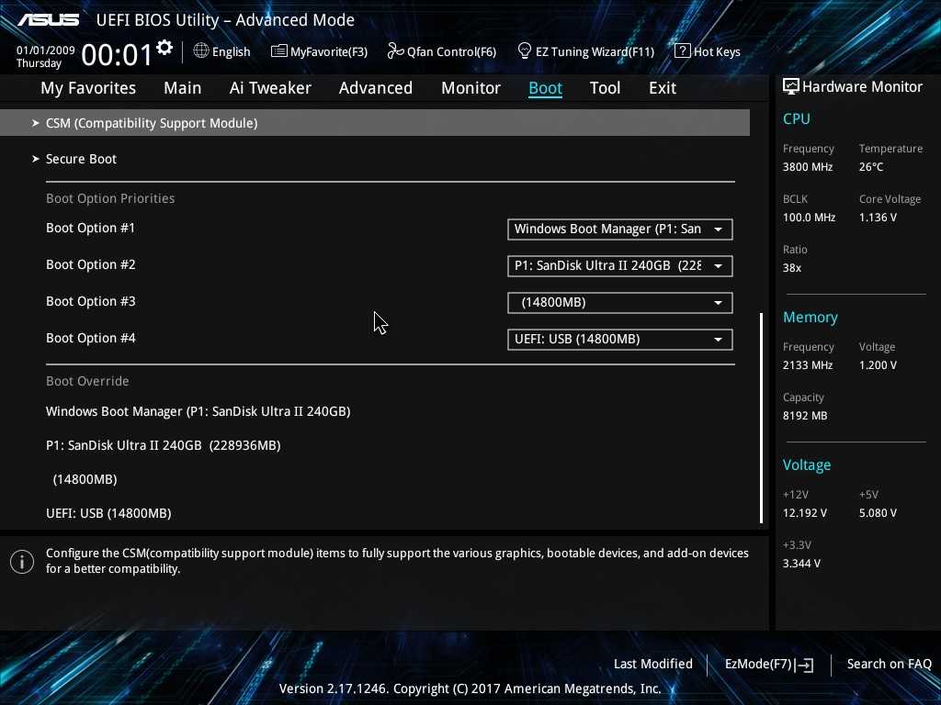
Task: Show Hot Keys list
Action: (x=708, y=51)
